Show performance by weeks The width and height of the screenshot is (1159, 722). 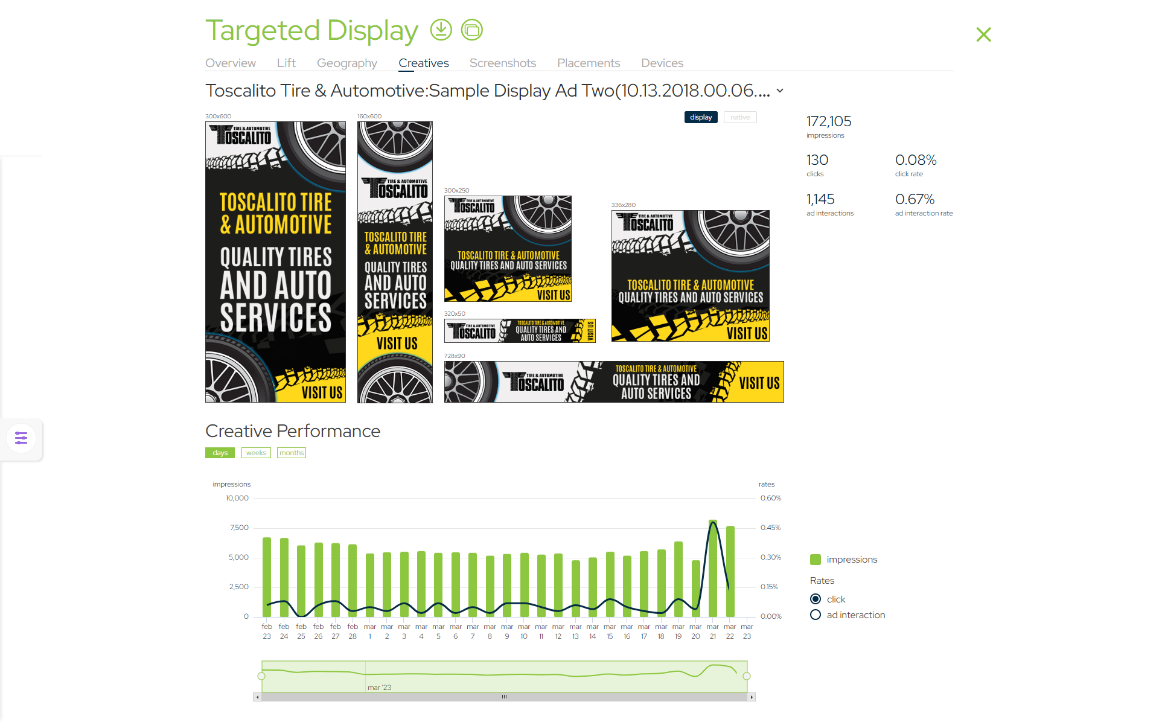256,453
